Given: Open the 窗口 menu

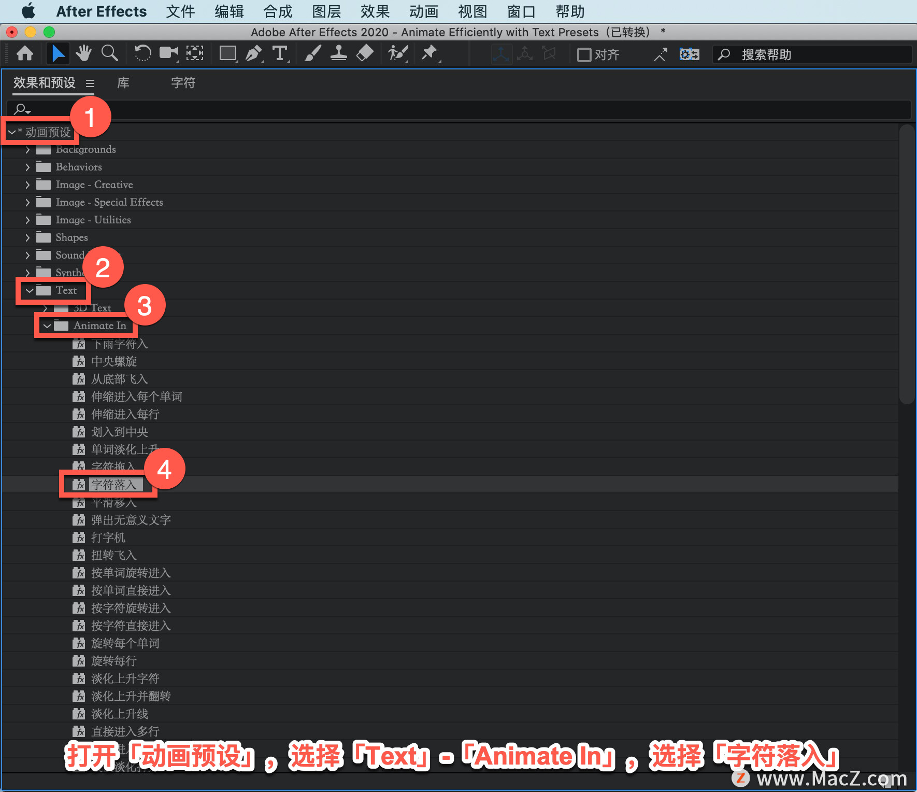Looking at the screenshot, I should tap(521, 11).
